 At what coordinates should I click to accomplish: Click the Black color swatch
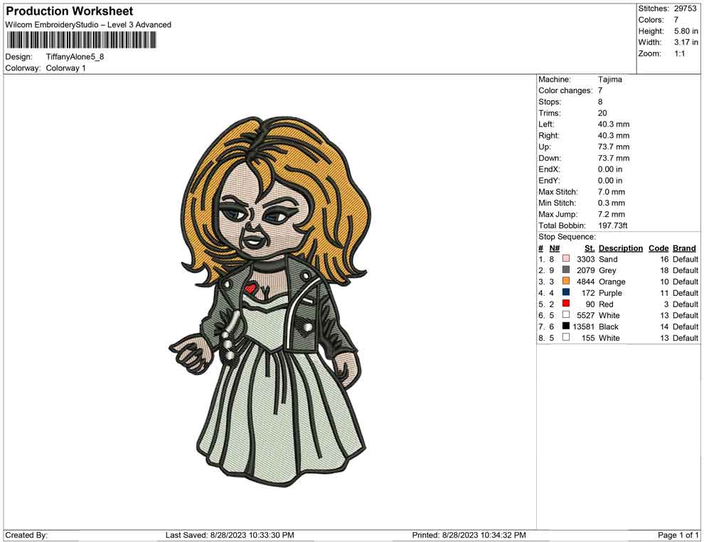(x=566, y=326)
